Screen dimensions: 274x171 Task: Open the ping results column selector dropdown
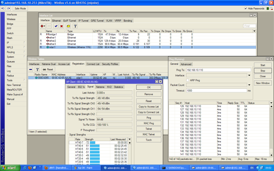click(271, 103)
